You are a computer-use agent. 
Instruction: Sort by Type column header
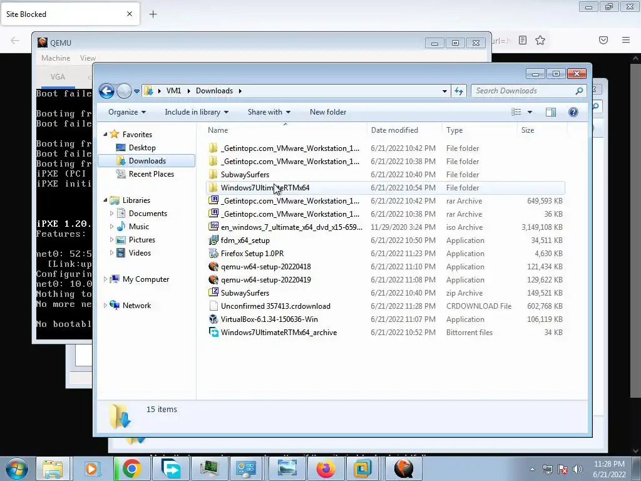454,130
